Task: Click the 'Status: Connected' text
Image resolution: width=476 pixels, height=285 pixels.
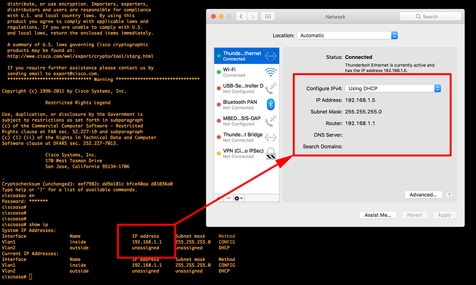Action: (x=349, y=57)
